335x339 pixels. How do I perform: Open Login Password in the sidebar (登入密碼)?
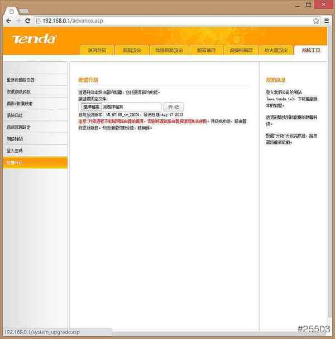[x=36, y=151]
